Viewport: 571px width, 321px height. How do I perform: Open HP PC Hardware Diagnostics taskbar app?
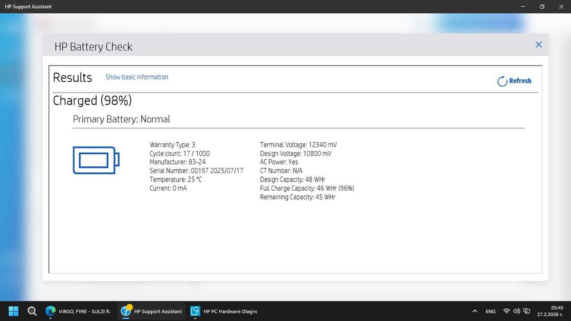[224, 311]
